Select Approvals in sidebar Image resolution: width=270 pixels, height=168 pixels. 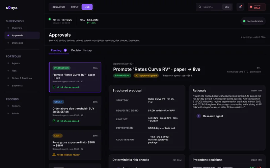click(22, 35)
